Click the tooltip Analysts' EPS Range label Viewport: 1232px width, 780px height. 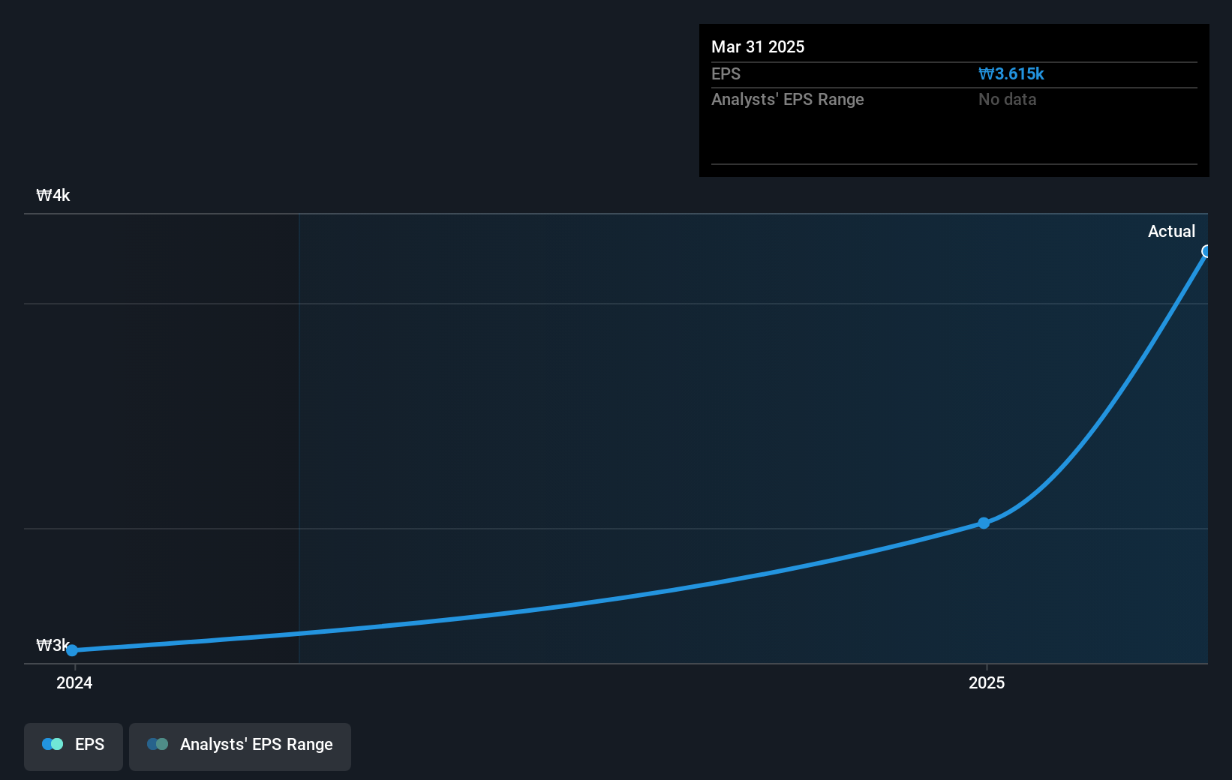pos(787,99)
